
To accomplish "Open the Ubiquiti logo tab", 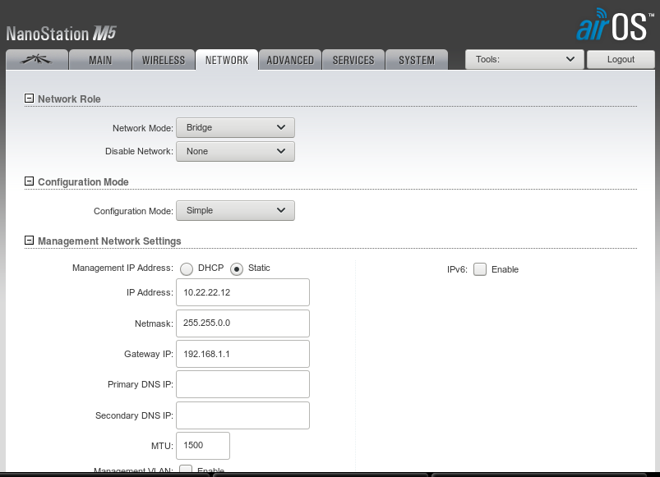I will click(x=35, y=60).
